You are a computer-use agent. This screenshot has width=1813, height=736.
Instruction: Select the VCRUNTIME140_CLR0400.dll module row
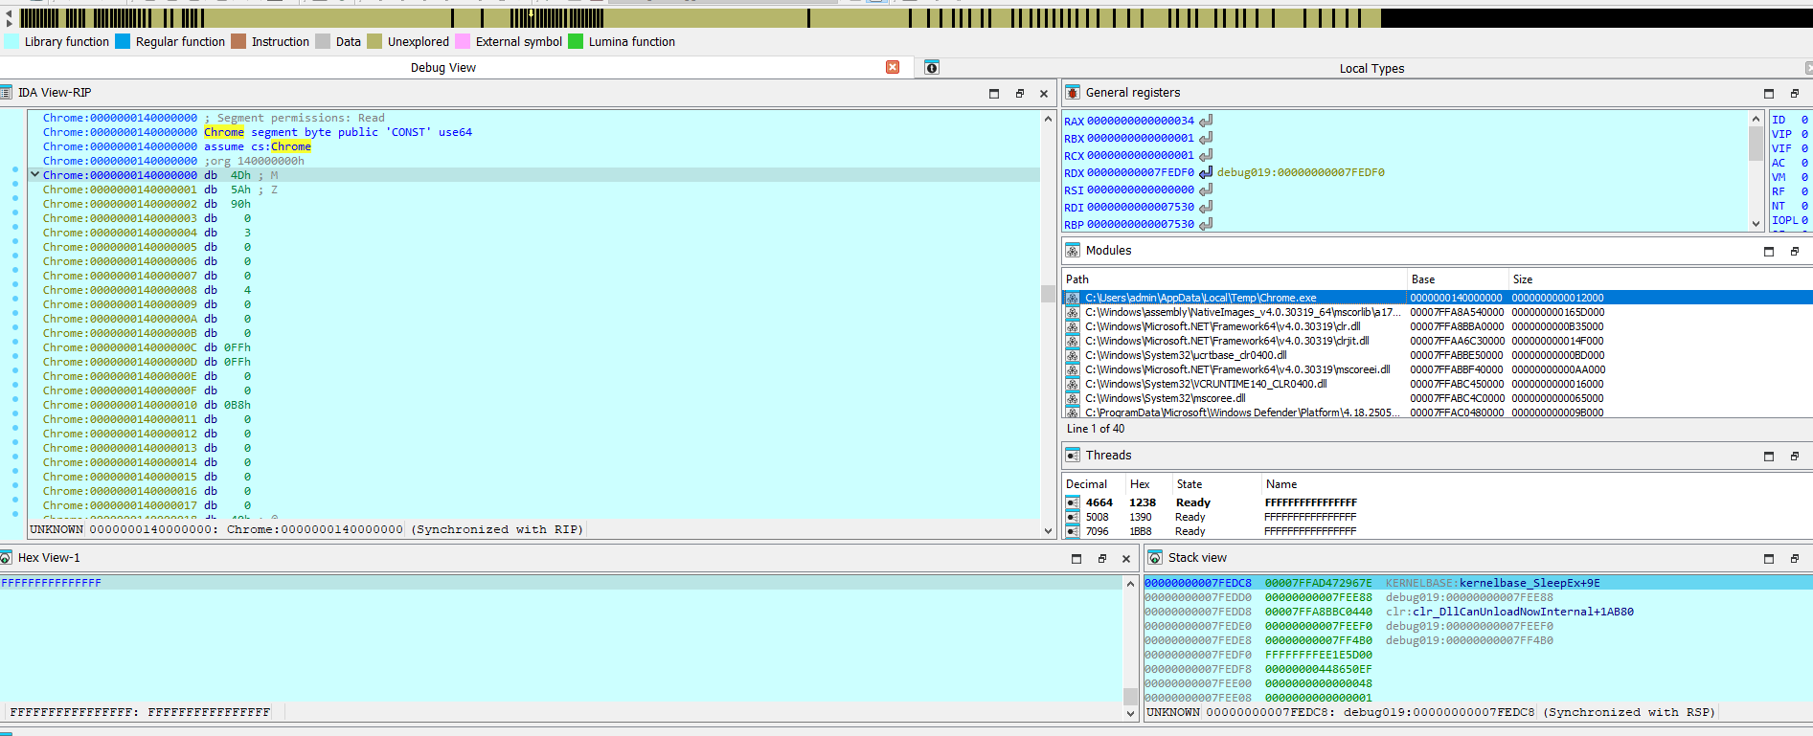(x=1437, y=384)
